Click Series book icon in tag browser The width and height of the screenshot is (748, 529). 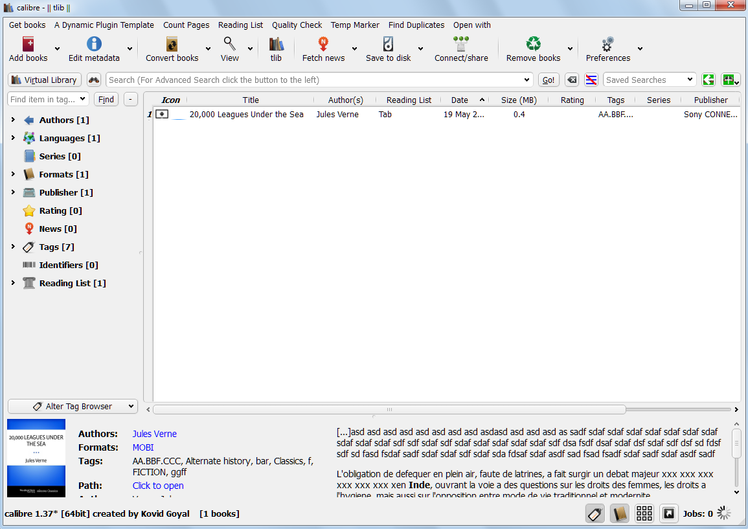[x=29, y=156]
